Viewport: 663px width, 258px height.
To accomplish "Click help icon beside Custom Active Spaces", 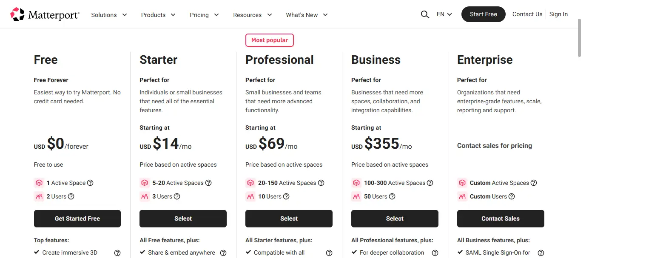I will (x=534, y=183).
